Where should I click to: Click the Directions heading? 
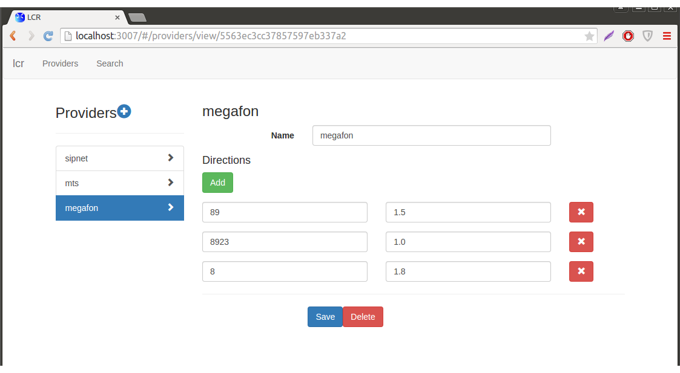pyautogui.click(x=226, y=160)
